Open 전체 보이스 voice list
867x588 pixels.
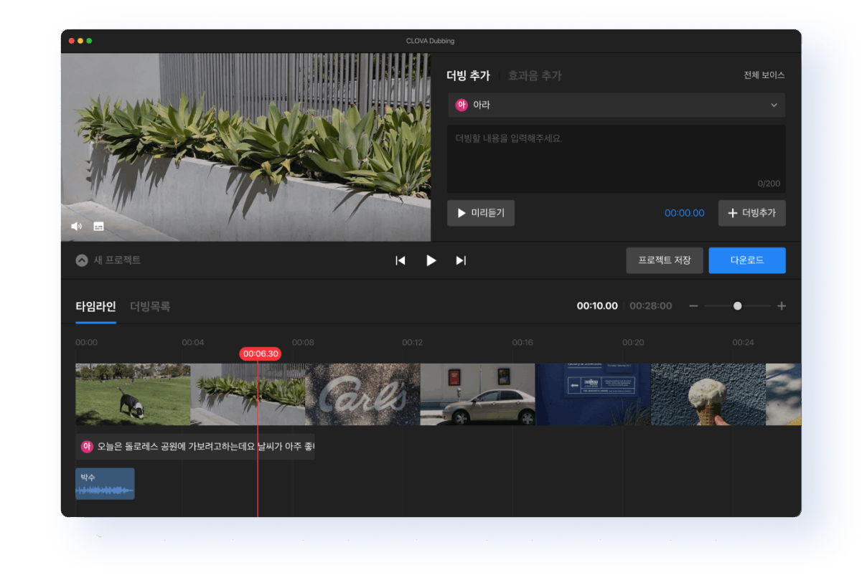tap(764, 75)
